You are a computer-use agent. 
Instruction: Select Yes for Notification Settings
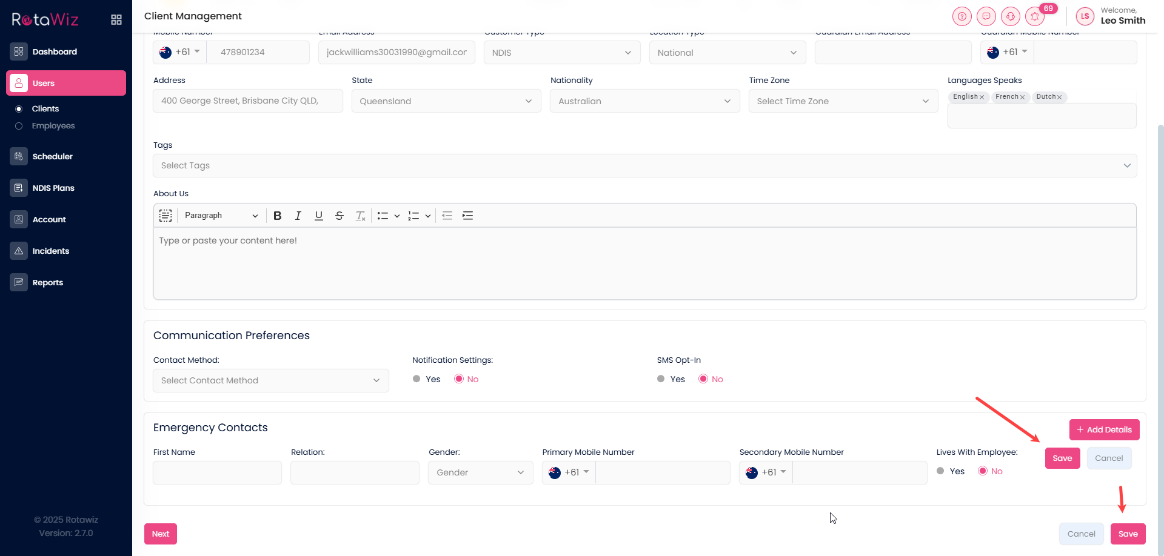pyautogui.click(x=416, y=379)
